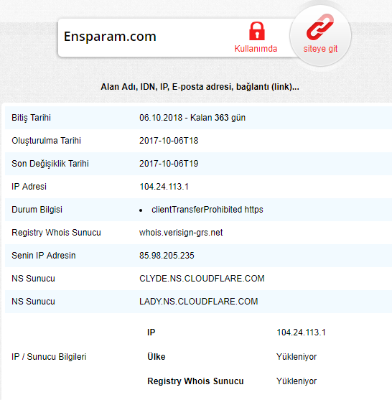Select the top-level 'Registry Whois Sunucu' label
Viewport: 392px width, 400px height.
click(x=56, y=233)
